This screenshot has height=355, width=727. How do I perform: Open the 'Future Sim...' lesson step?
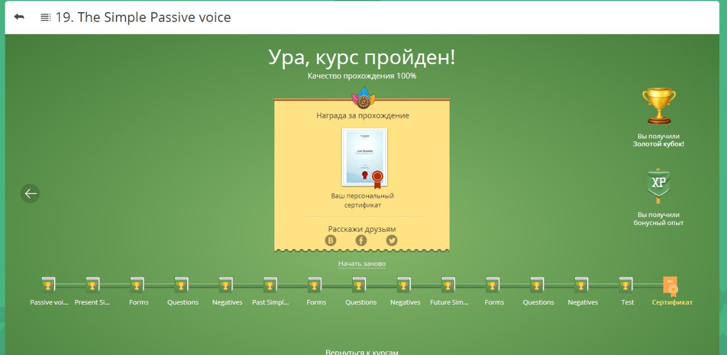pos(449,285)
